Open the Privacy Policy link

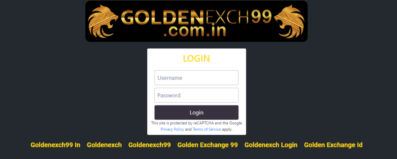pyautogui.click(x=172, y=130)
